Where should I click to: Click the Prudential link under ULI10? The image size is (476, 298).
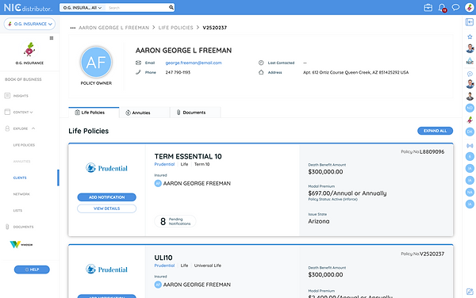(164, 266)
